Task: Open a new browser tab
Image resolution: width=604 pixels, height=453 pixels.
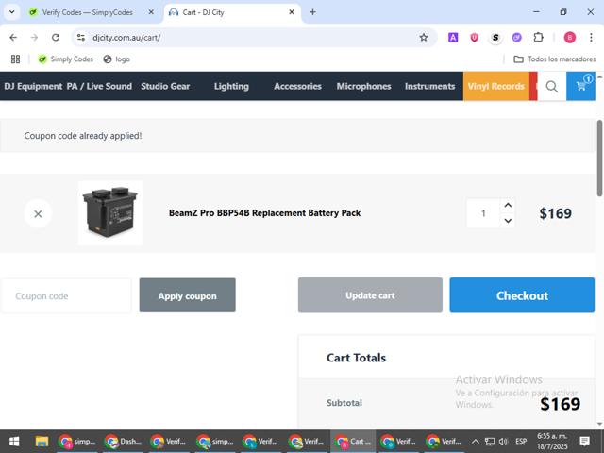Action: [312, 12]
